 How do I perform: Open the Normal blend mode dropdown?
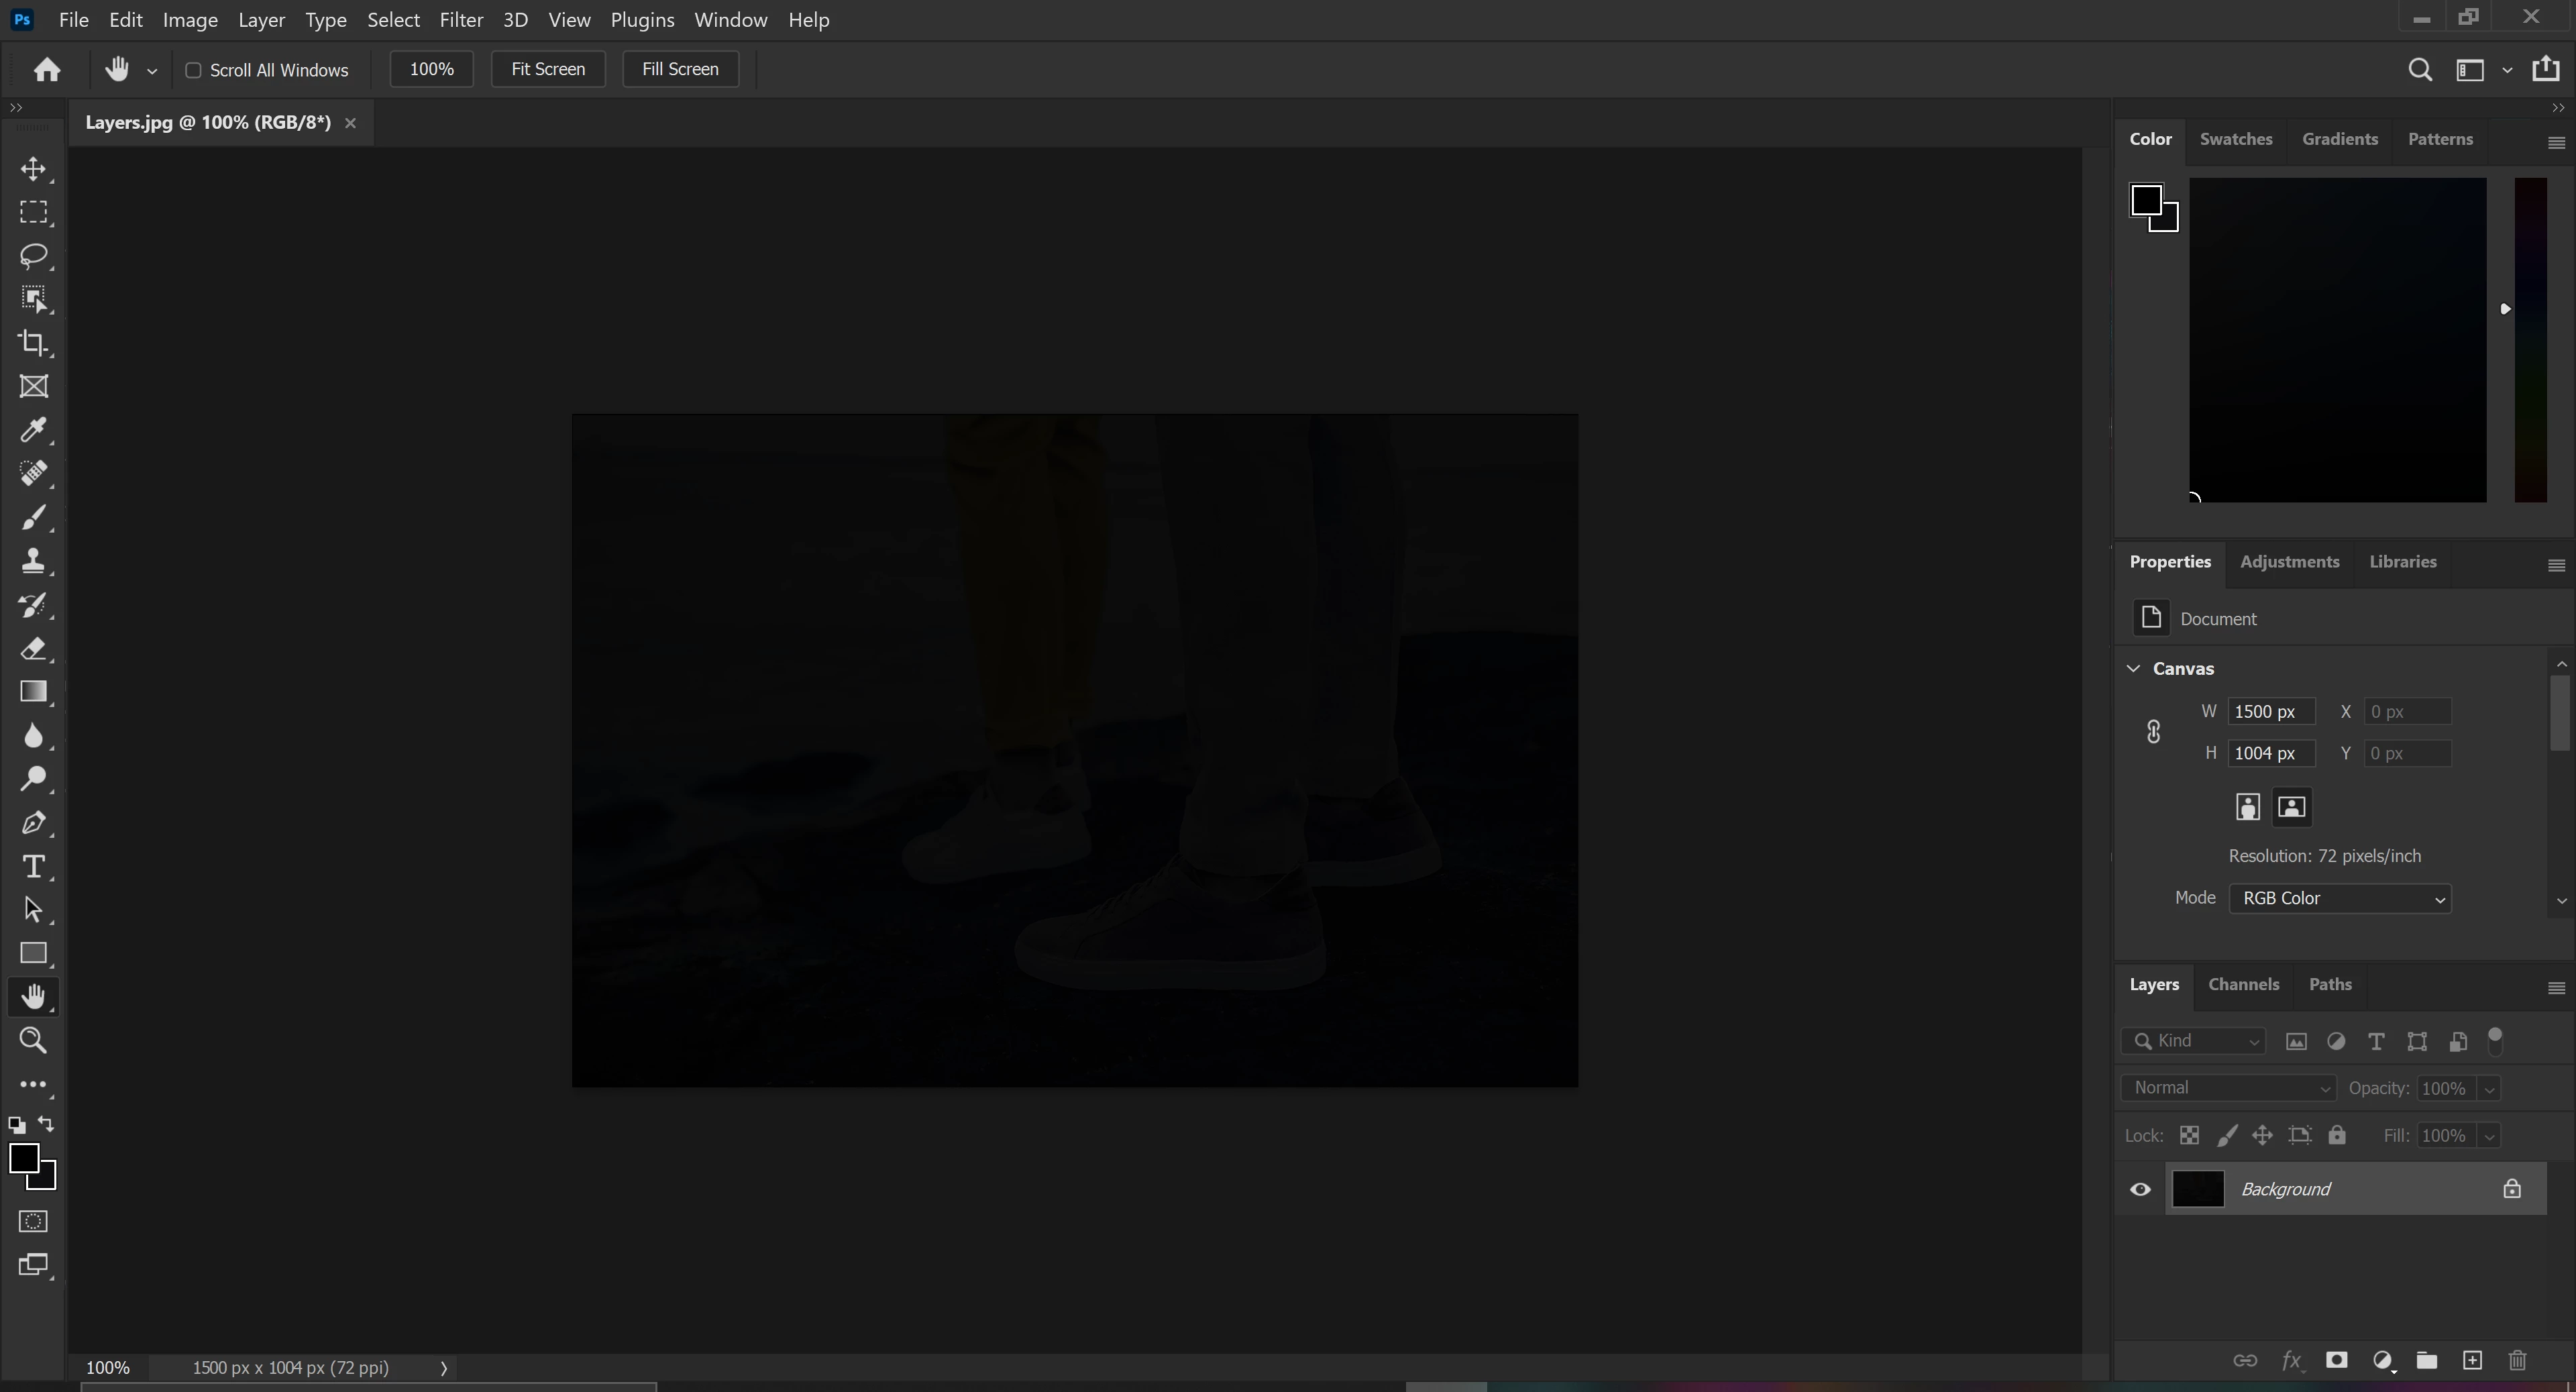point(2228,1088)
